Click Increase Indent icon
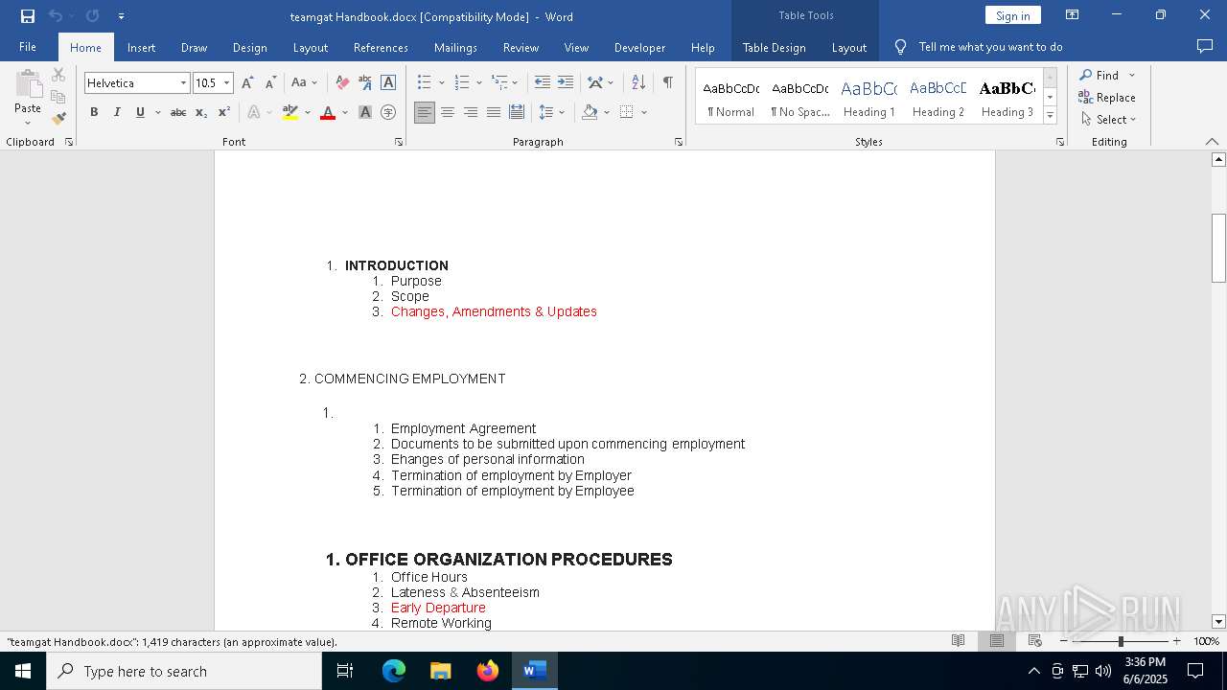The image size is (1227, 690). (566, 82)
